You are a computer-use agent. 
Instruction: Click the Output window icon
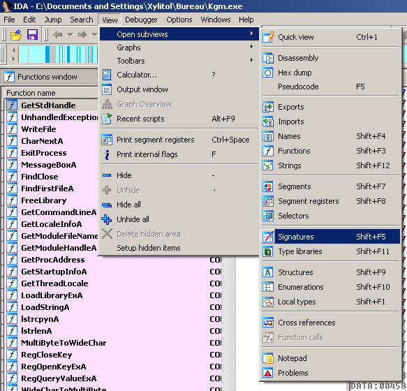tap(107, 89)
